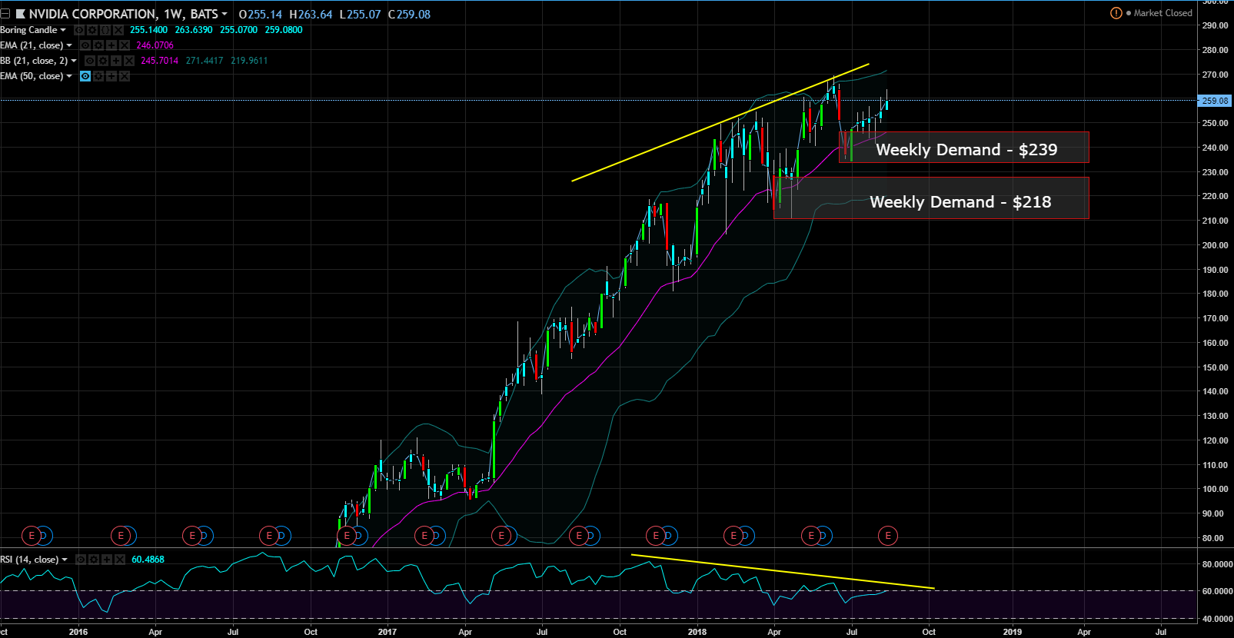Open NVIDIA CORPORATION, 1W, BATS symbol dropdown
The height and width of the screenshot is (638, 1234).
[x=225, y=14]
